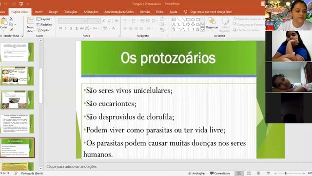Open the Animações tab

click(x=91, y=12)
